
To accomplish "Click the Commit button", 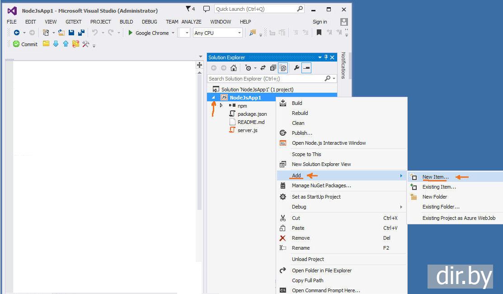I will 25,44.
